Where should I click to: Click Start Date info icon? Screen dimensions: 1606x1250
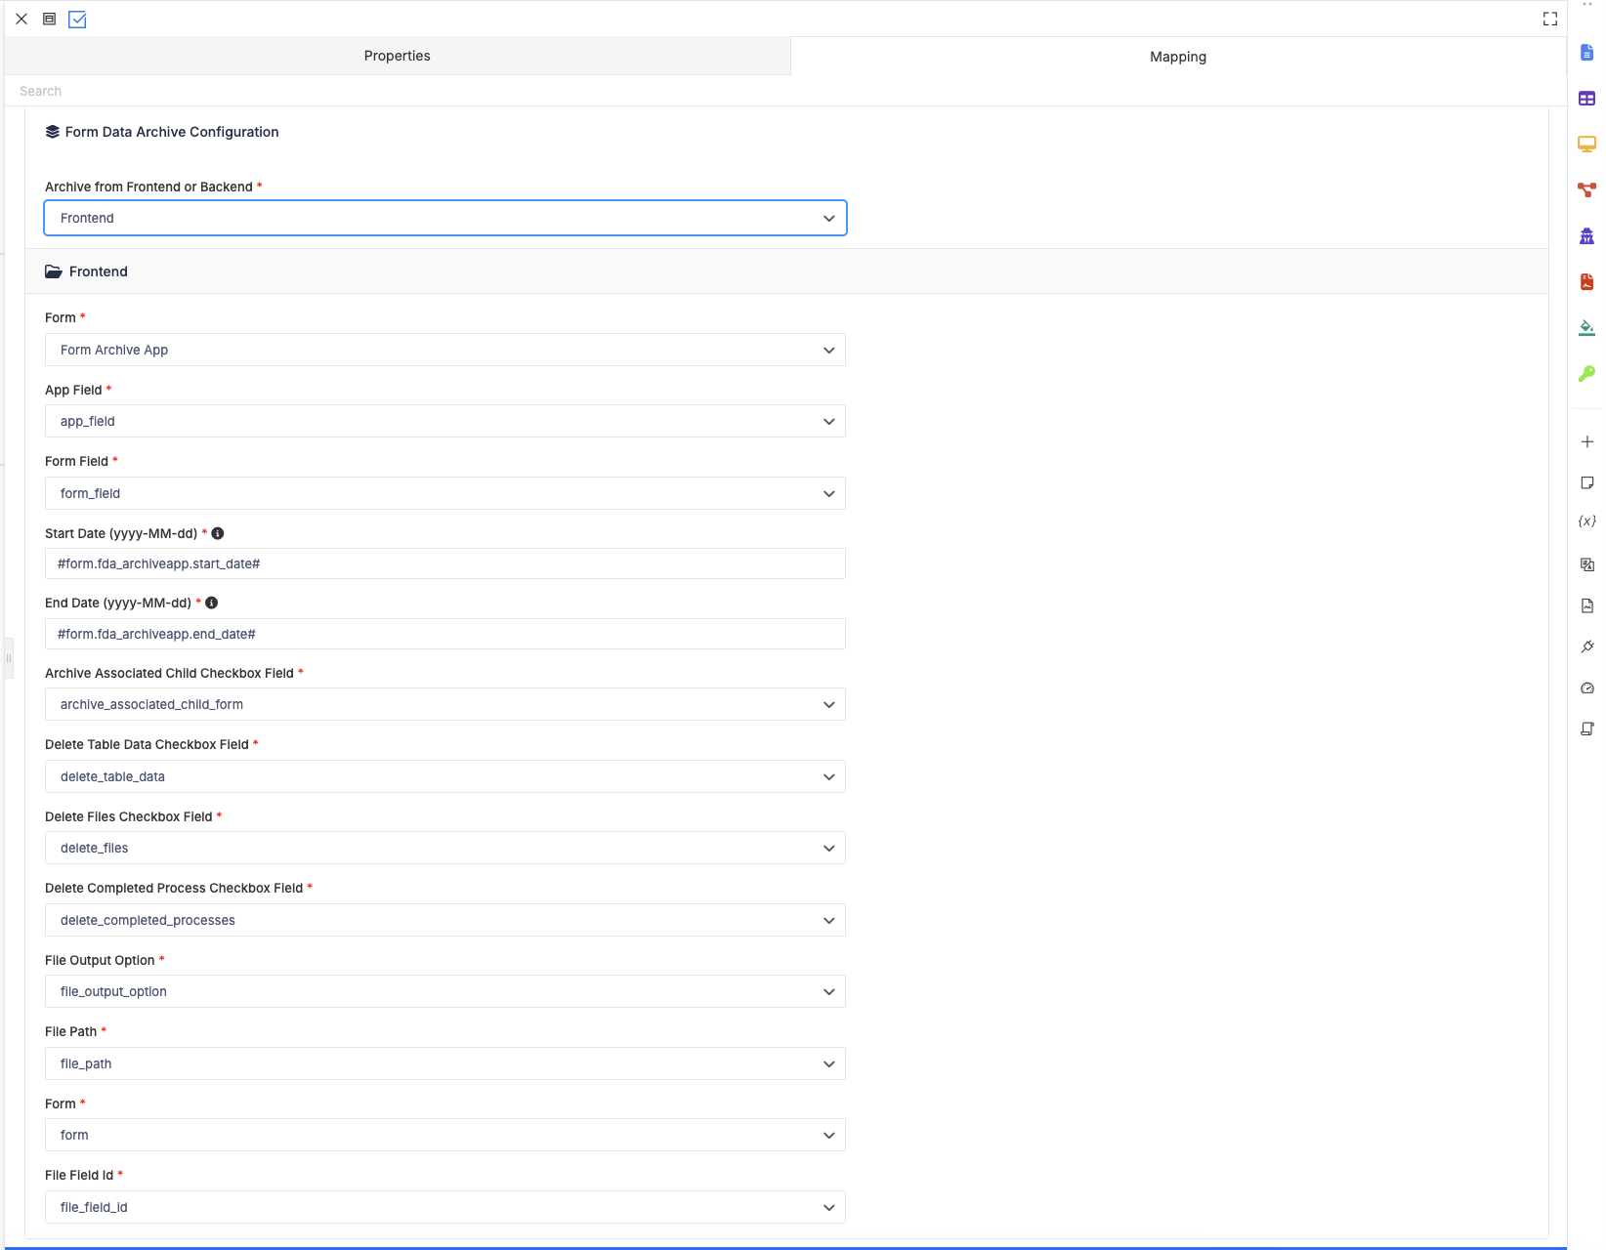[218, 533]
